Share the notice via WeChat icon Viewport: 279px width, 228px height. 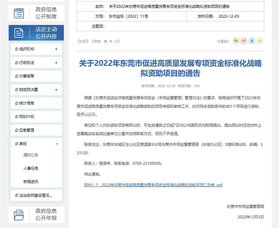236,41
